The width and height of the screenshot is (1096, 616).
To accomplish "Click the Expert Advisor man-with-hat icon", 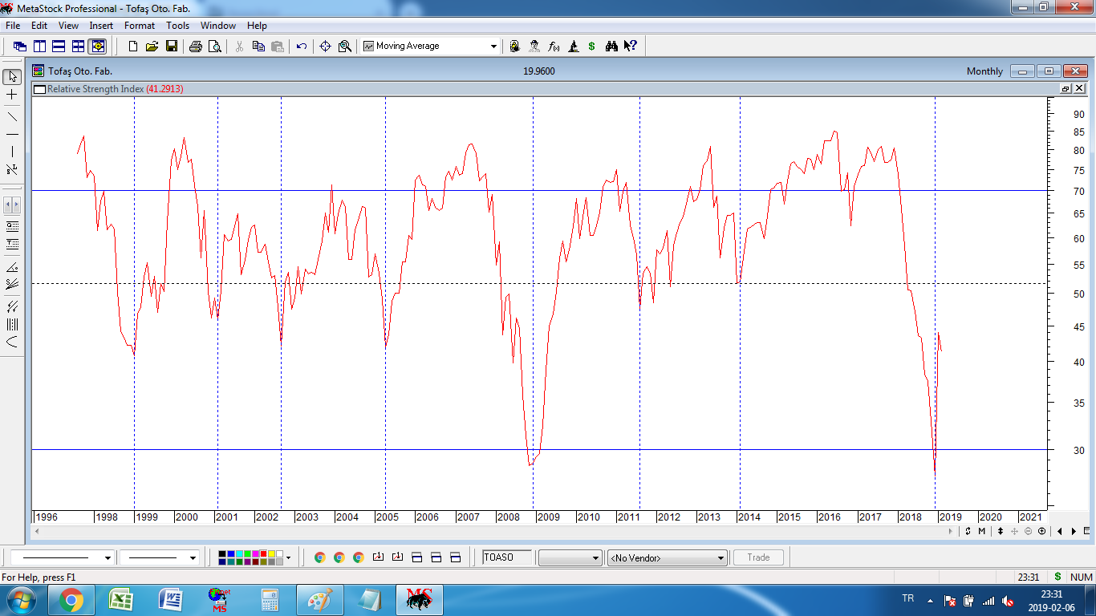I will point(534,47).
